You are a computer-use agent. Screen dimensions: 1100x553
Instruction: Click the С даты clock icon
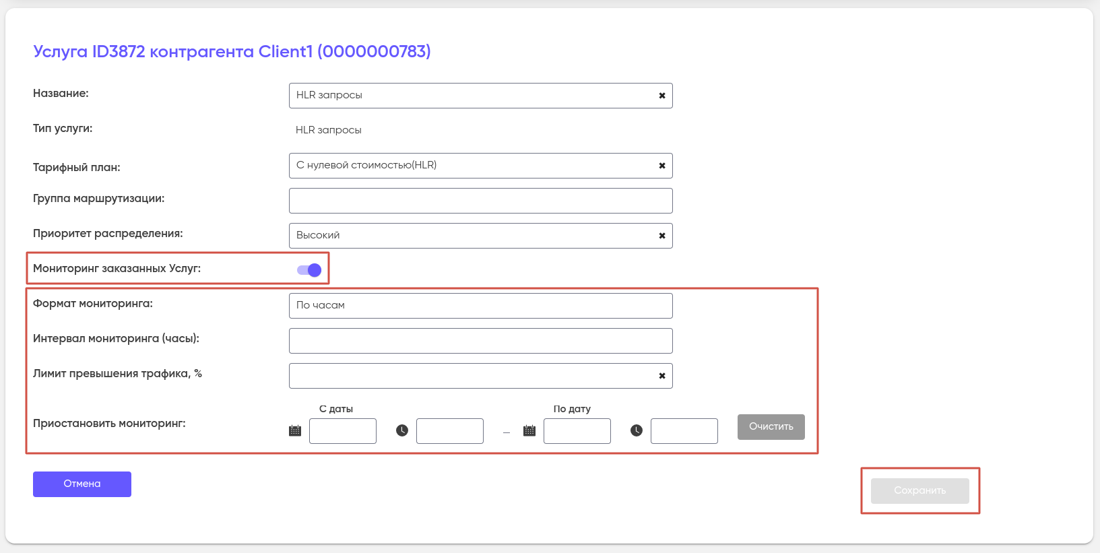point(402,430)
